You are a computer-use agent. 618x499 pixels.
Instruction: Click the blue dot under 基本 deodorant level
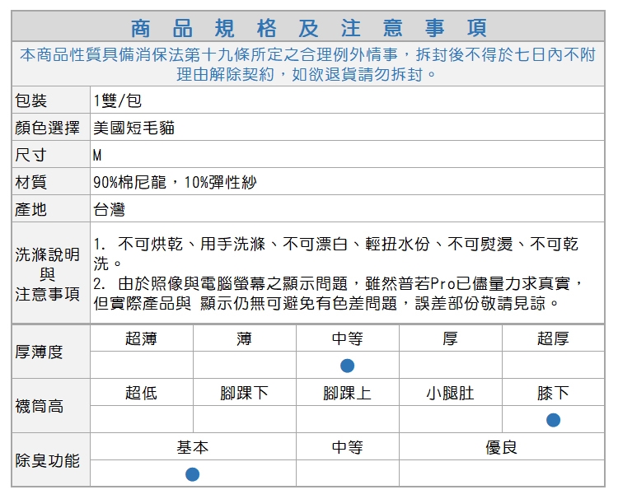pos(192,474)
